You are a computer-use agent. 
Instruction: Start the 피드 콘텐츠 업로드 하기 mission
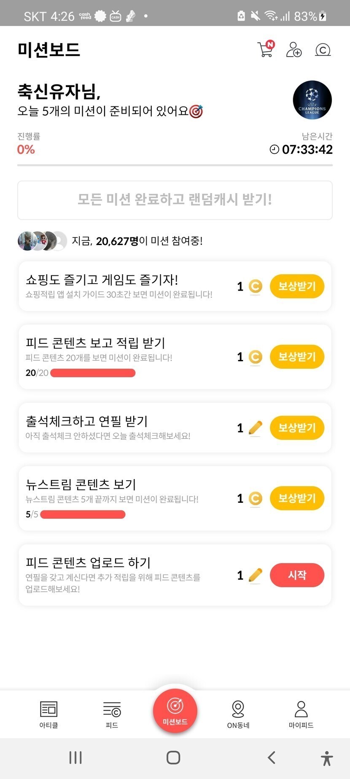297,575
